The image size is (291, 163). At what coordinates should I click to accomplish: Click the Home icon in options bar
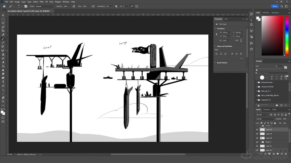tap(4, 6)
